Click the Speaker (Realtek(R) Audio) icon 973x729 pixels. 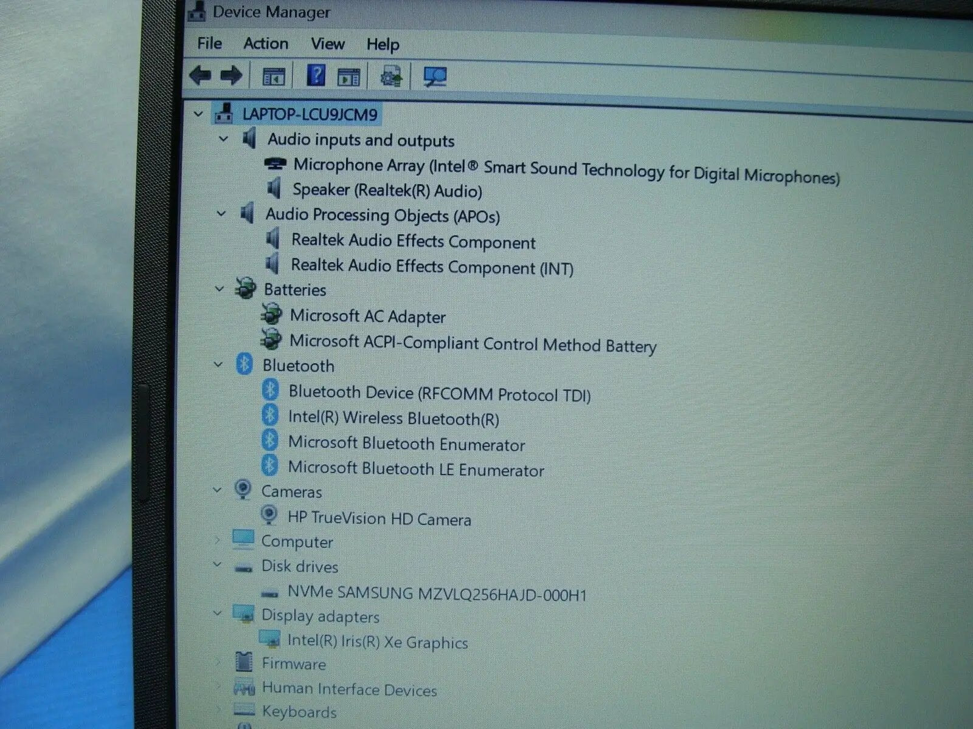tap(274, 188)
